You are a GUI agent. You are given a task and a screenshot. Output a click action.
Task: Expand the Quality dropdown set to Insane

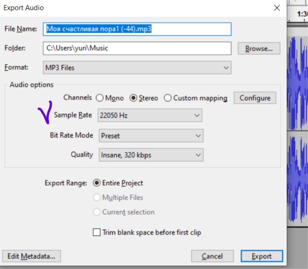[x=151, y=155]
